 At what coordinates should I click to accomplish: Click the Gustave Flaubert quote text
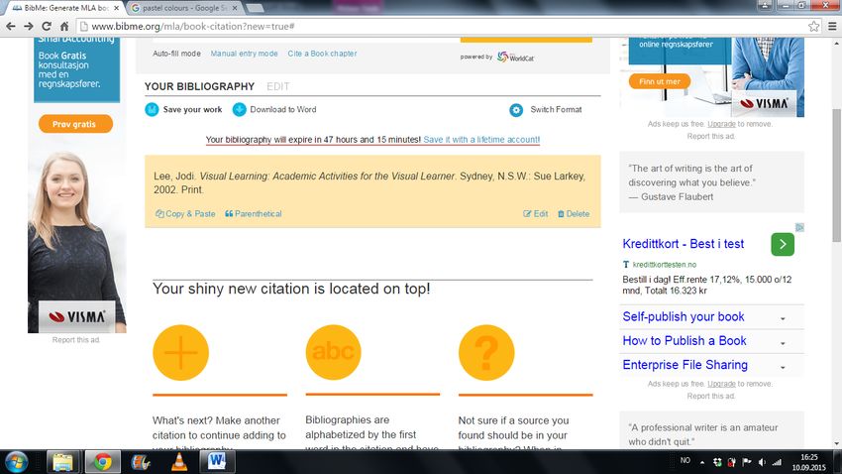(691, 182)
